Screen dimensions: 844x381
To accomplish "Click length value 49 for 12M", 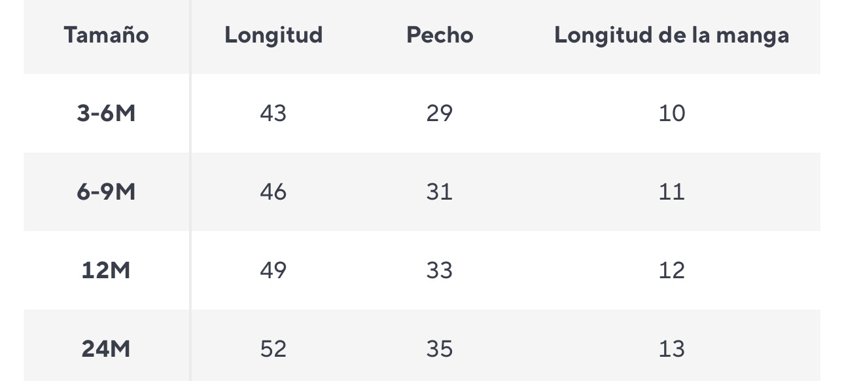I will point(273,270).
